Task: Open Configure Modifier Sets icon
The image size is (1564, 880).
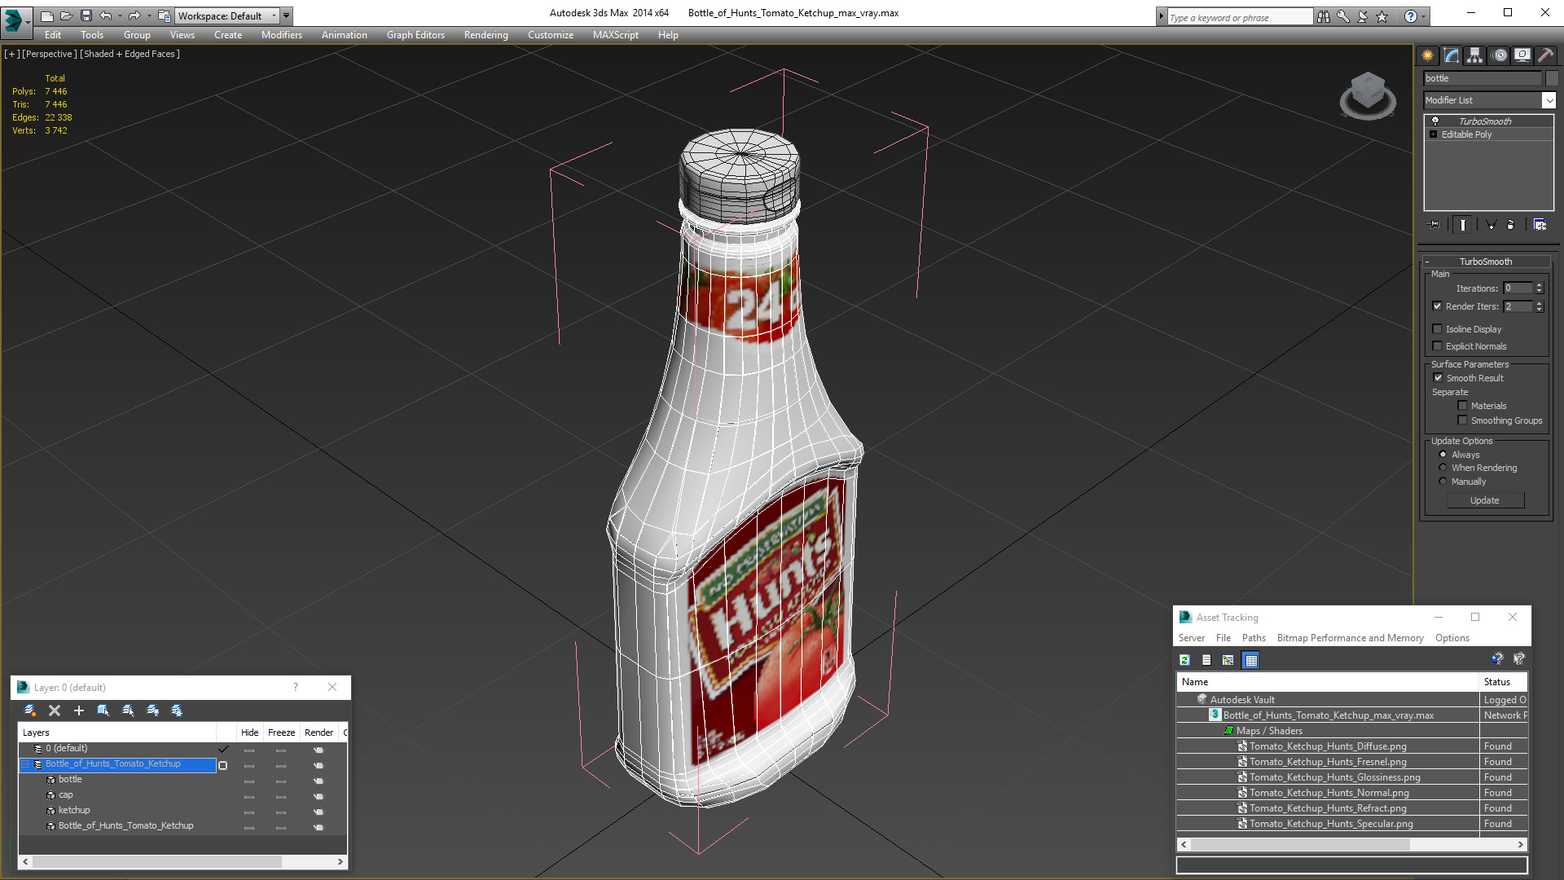Action: click(1540, 225)
